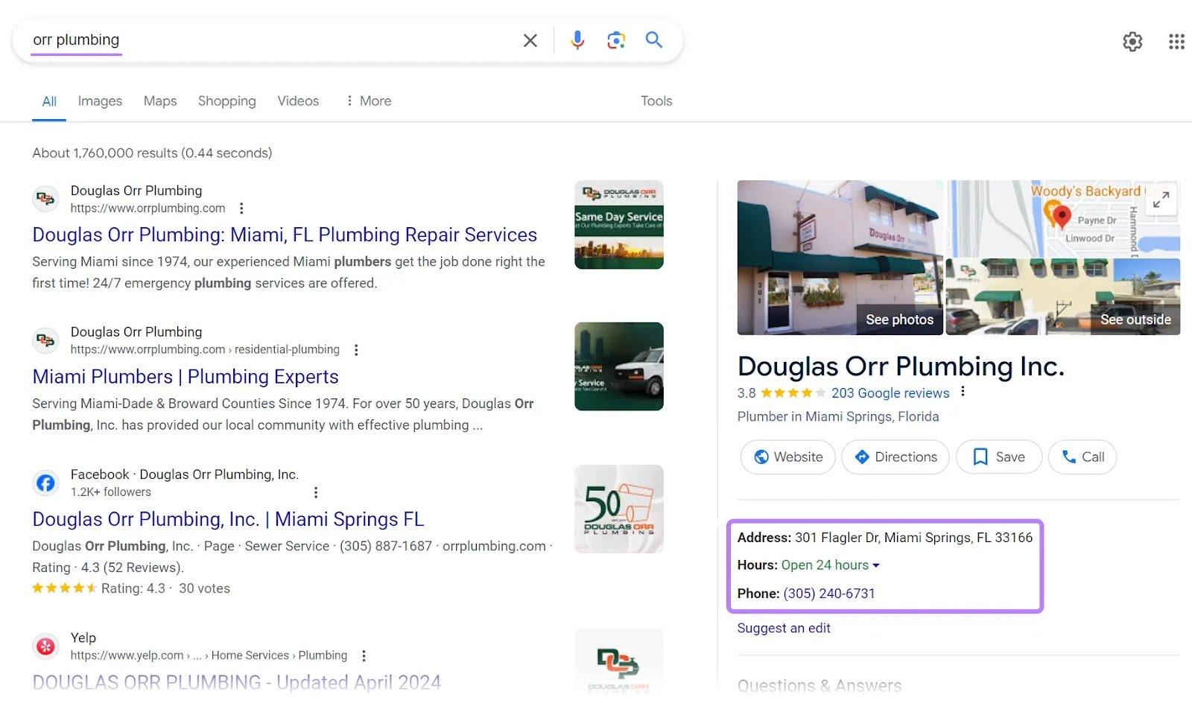Switch to the Images tab
Screen dimensions: 1192x703
99,101
